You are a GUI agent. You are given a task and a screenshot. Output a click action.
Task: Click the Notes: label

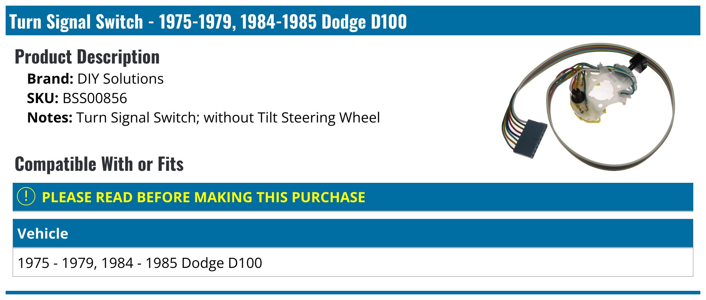tap(50, 118)
